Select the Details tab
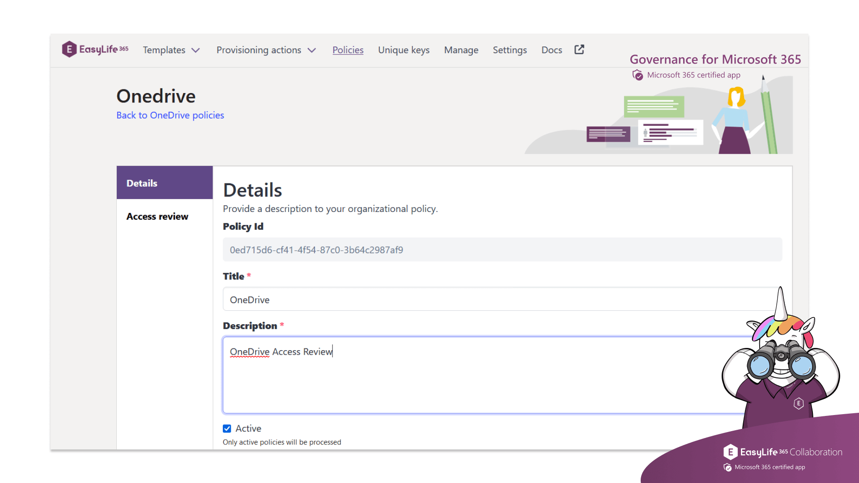859x483 pixels. 142,183
